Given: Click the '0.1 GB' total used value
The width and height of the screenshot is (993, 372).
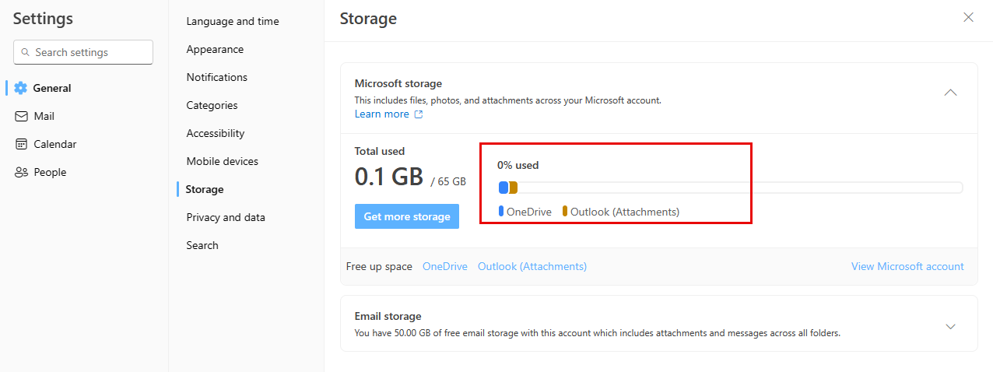Looking at the screenshot, I should (389, 177).
